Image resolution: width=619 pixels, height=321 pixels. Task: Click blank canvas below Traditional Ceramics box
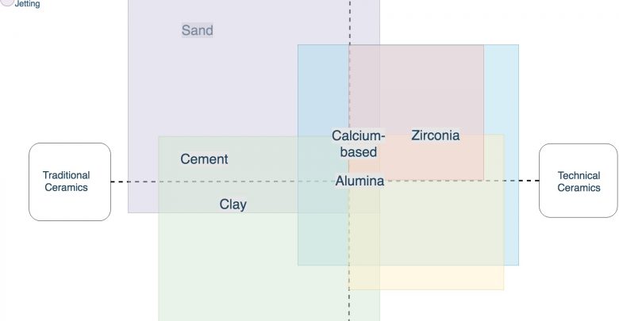click(70, 269)
